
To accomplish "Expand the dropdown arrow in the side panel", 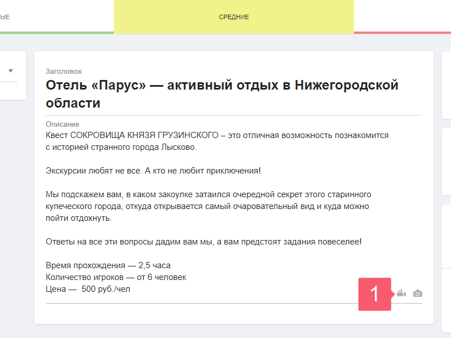I will pos(11,71).
